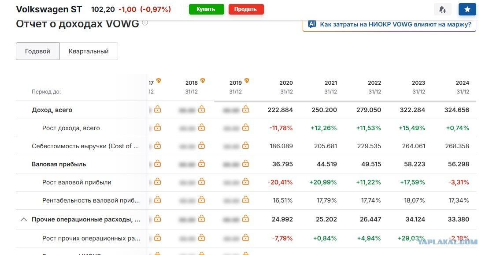Click the -11,78% growth value

pyautogui.click(x=281, y=128)
